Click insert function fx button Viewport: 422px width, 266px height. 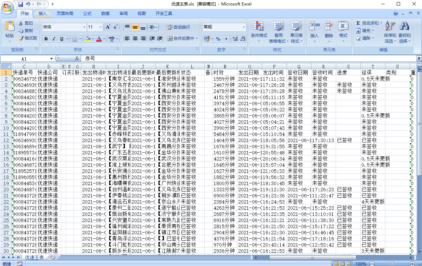(x=77, y=59)
